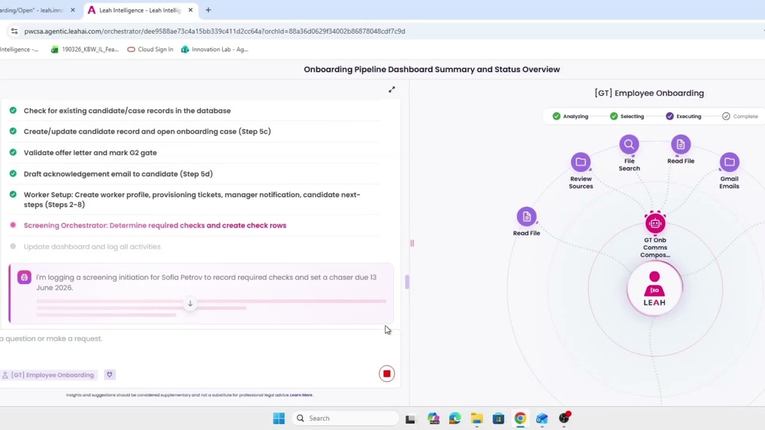Click the green check beside 'Check for existing candidate'
This screenshot has width=765, height=430.
[13, 110]
